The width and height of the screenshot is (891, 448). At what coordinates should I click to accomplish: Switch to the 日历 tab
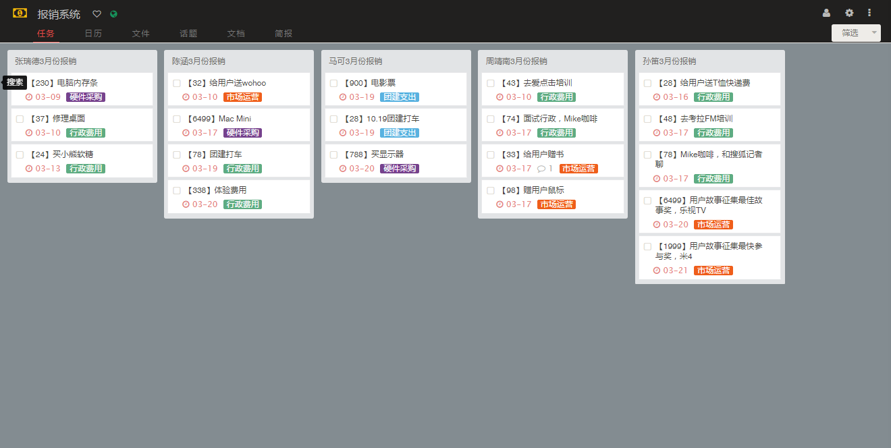pyautogui.click(x=93, y=33)
